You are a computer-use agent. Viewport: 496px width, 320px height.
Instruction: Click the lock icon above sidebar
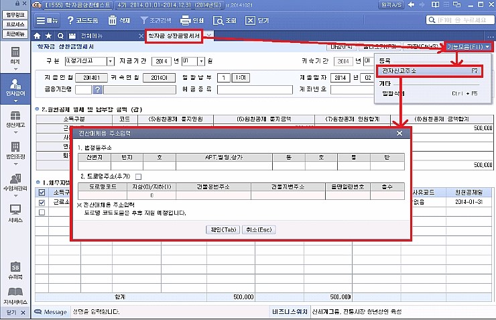[17, 3]
